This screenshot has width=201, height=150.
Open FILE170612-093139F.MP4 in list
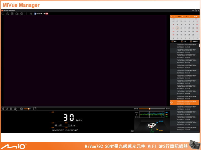(x=185, y=56)
